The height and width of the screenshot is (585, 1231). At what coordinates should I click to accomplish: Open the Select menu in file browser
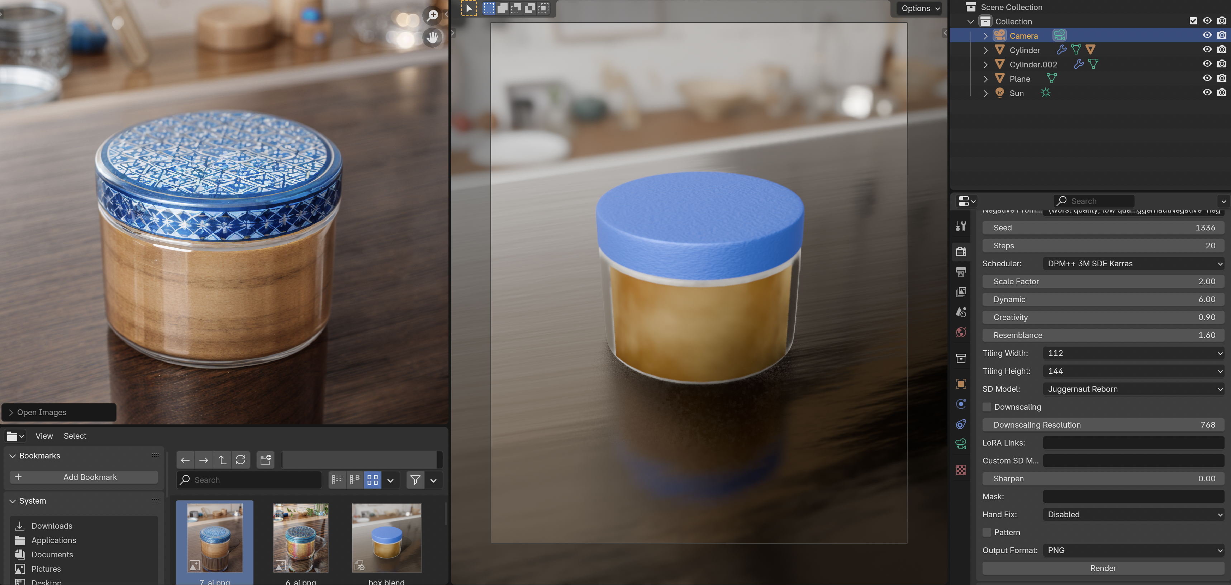pos(75,436)
